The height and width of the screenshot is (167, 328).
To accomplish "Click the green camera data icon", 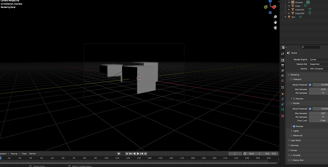I will click(x=308, y=2).
